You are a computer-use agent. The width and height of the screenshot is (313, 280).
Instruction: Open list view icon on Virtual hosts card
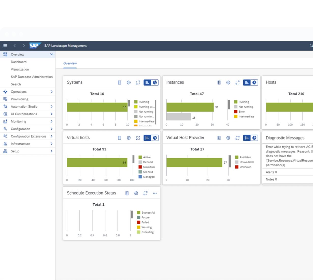[x=120, y=138]
